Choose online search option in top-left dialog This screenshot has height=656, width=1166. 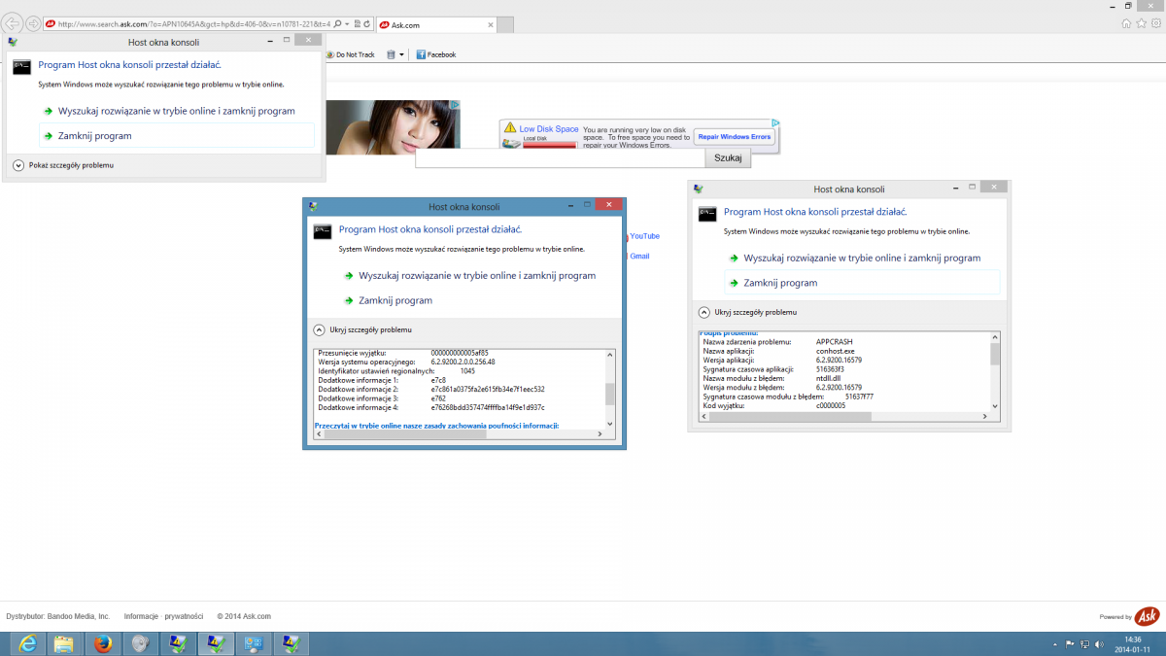click(176, 111)
